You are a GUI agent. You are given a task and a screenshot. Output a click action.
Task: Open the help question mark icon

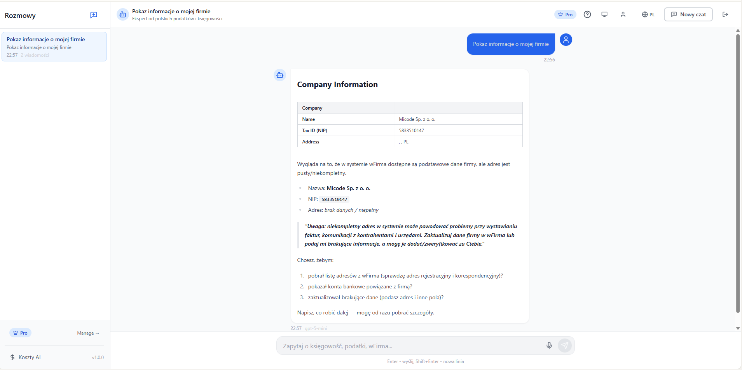587,14
